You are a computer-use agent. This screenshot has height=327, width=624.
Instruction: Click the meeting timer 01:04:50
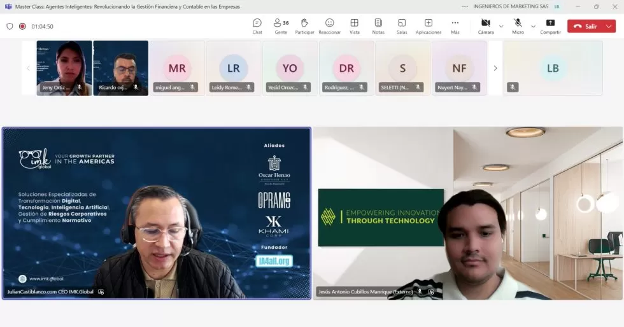(x=42, y=26)
